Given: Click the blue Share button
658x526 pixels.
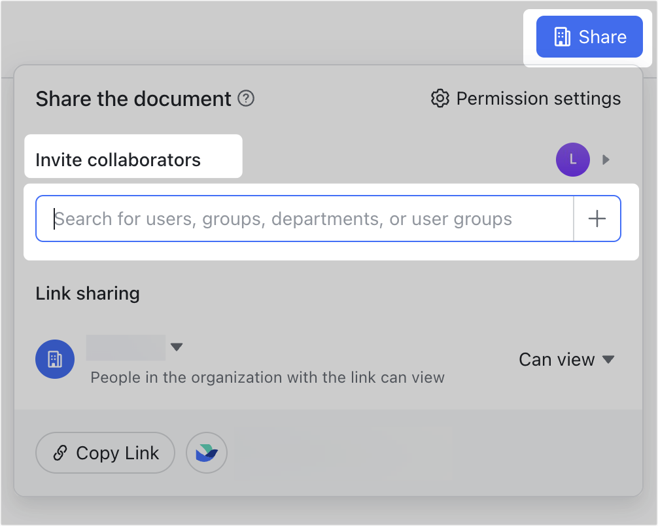Looking at the screenshot, I should 589,37.
